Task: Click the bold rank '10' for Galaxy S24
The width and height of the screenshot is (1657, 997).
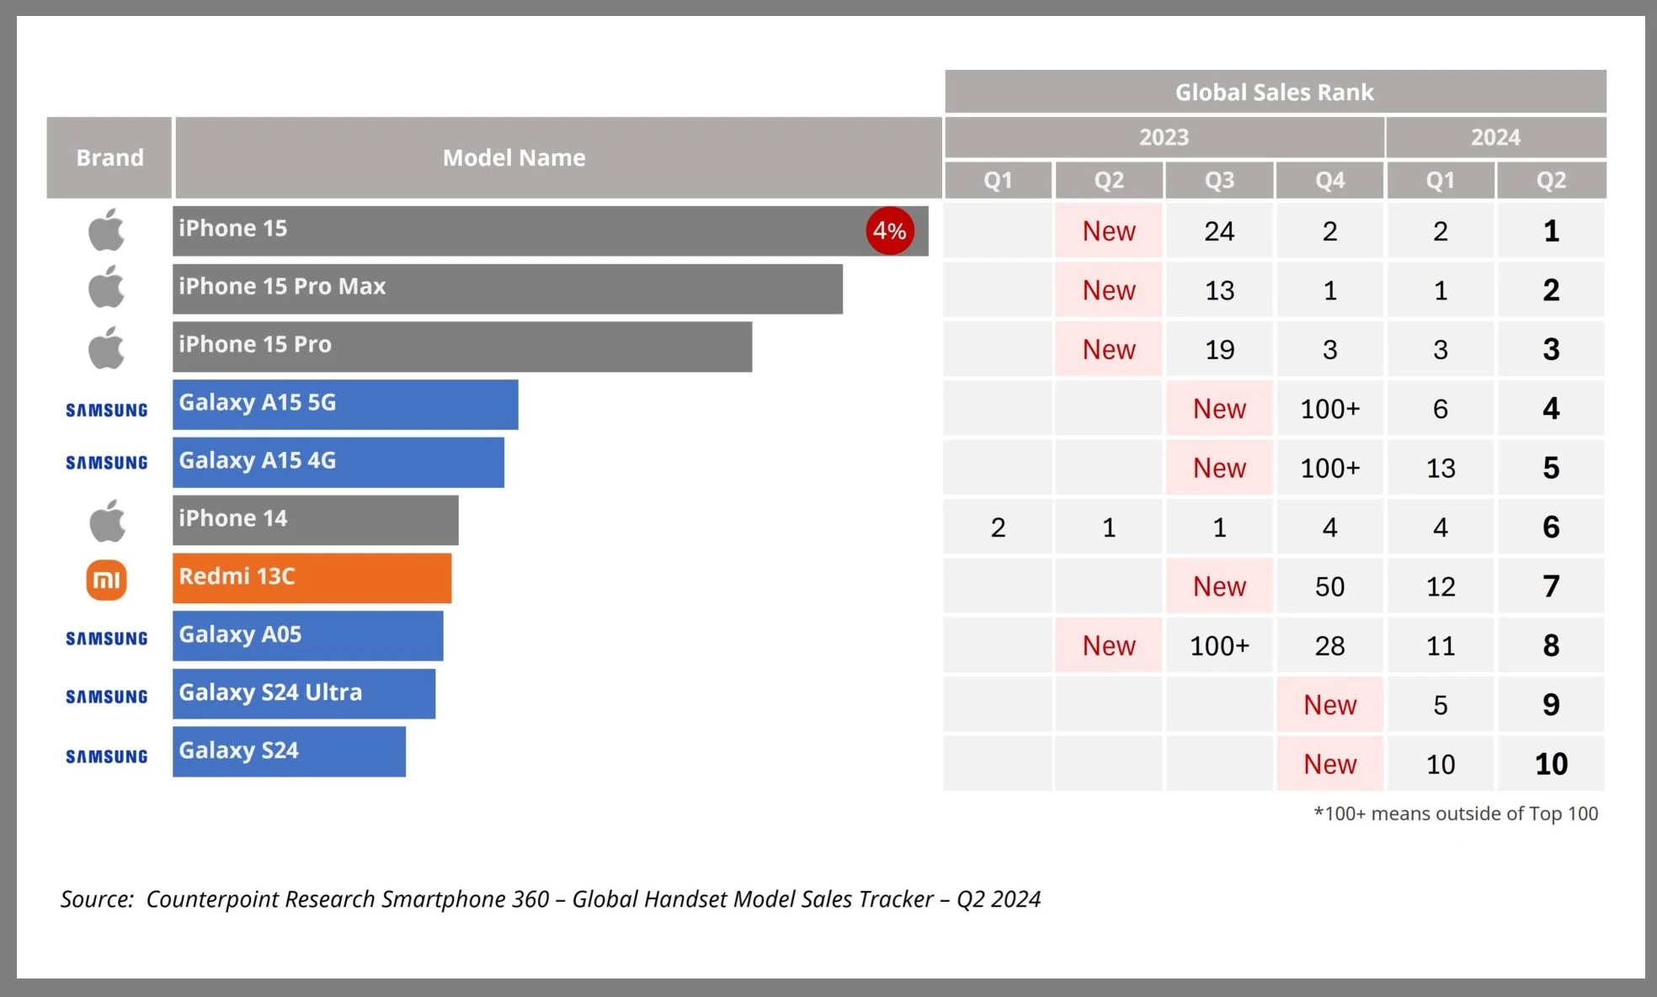Action: point(1552,764)
